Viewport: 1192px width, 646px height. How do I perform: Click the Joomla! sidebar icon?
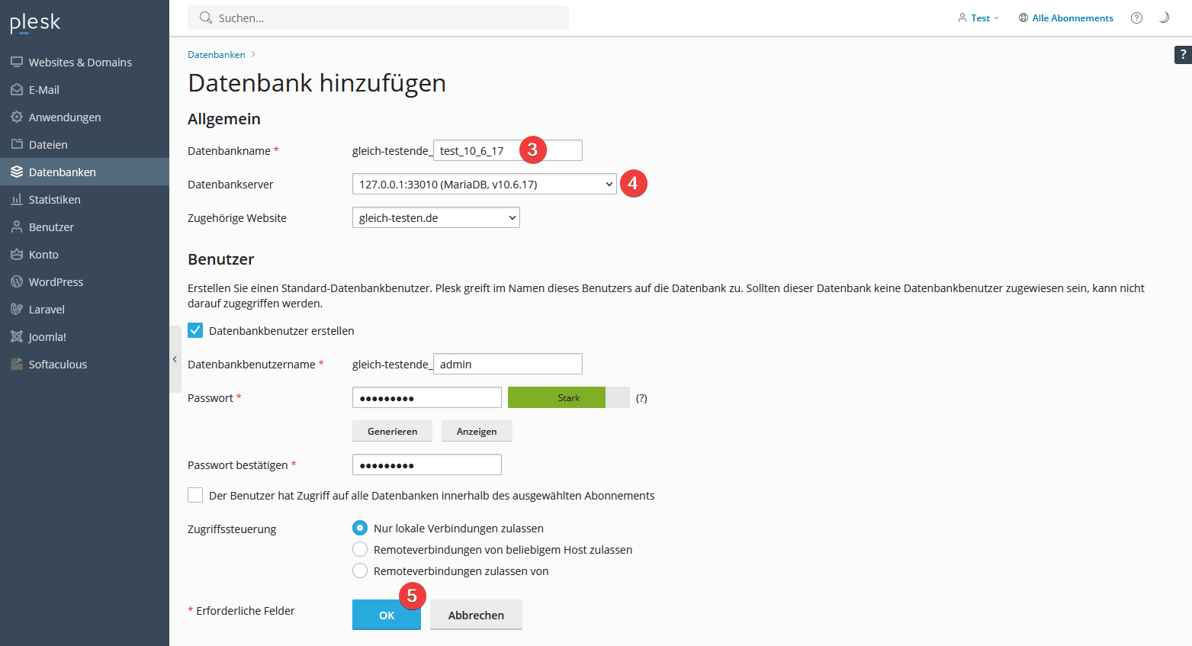(17, 337)
